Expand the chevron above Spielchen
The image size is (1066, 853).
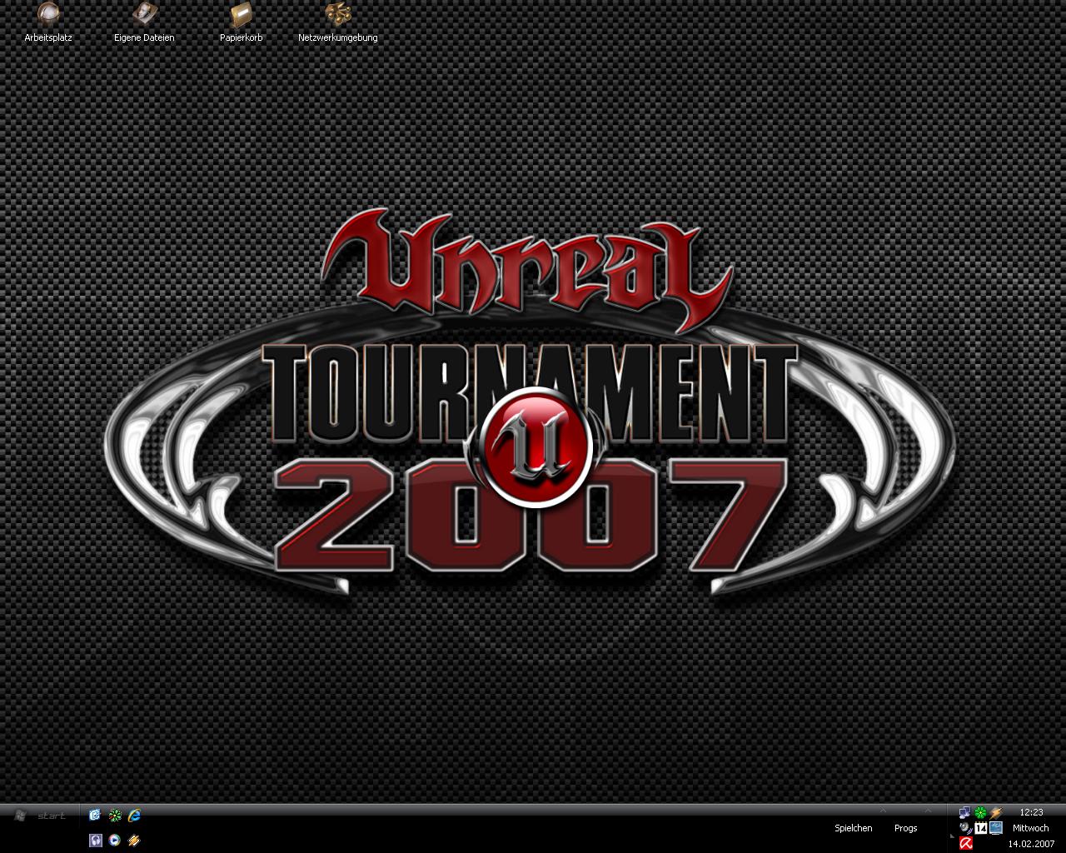pos(883,811)
